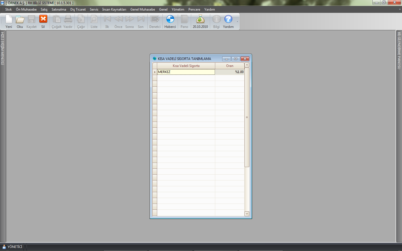The width and height of the screenshot is (402, 251).
Task: Open the Haberci messenger icon
Action: click(x=170, y=20)
